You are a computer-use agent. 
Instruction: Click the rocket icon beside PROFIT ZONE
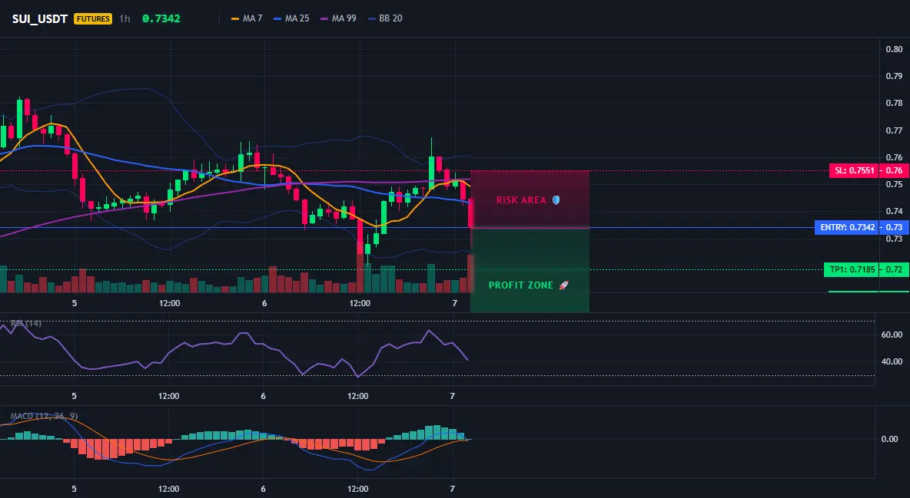[x=563, y=285]
